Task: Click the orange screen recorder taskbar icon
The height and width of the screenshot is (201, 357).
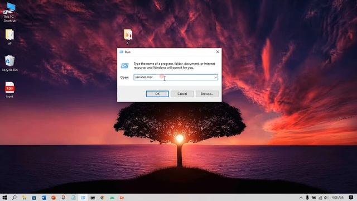Action: click(122, 198)
